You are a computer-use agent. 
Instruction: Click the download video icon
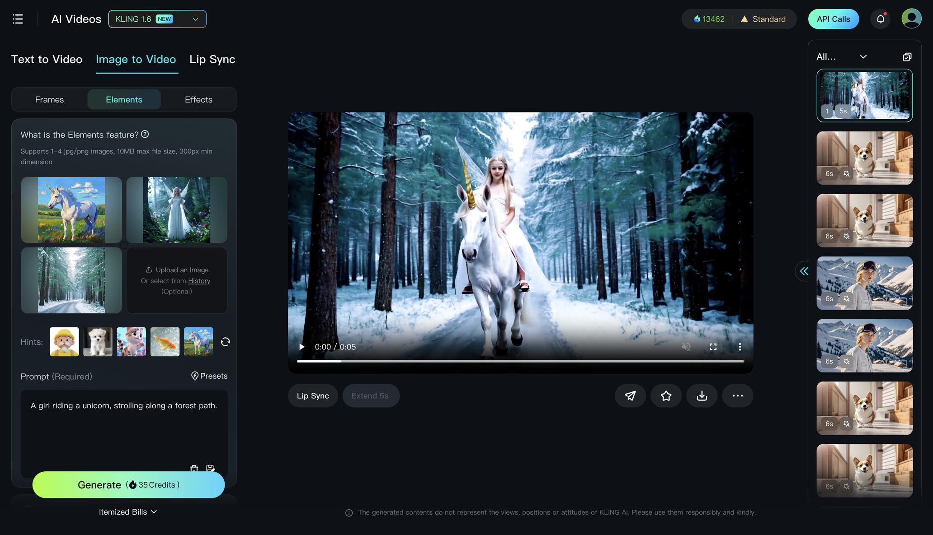702,395
